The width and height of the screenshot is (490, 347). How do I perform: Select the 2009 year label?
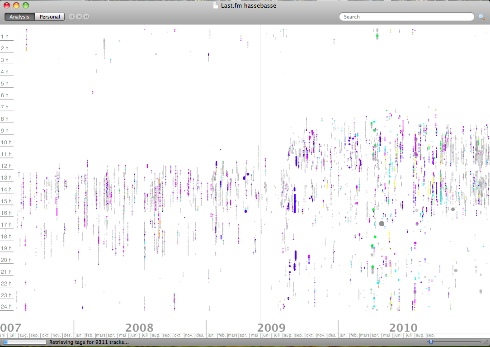tap(272, 328)
